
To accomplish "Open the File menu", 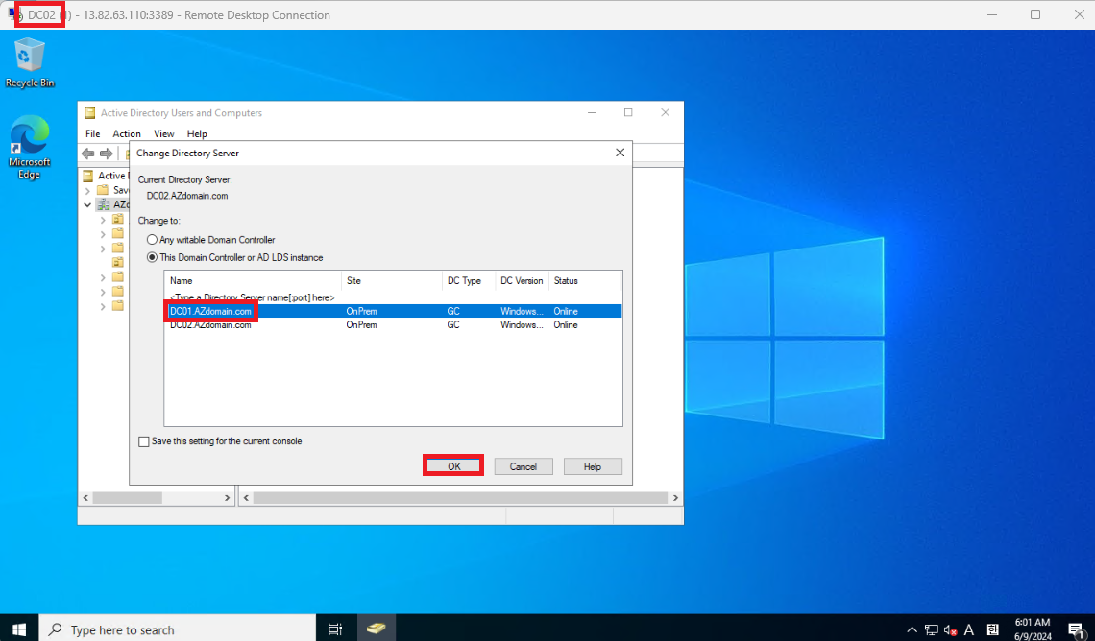I will (x=93, y=134).
